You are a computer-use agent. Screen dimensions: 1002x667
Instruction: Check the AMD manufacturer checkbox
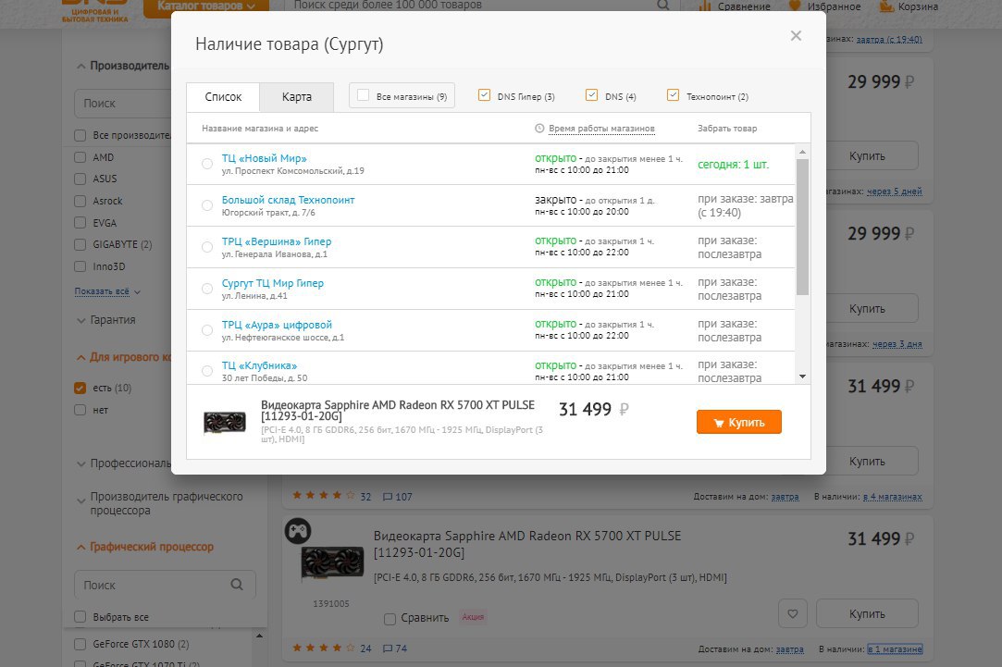pos(80,157)
